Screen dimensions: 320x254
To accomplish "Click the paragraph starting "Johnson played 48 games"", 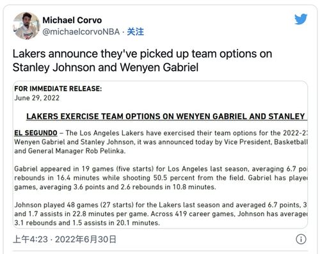I will coord(161,214).
